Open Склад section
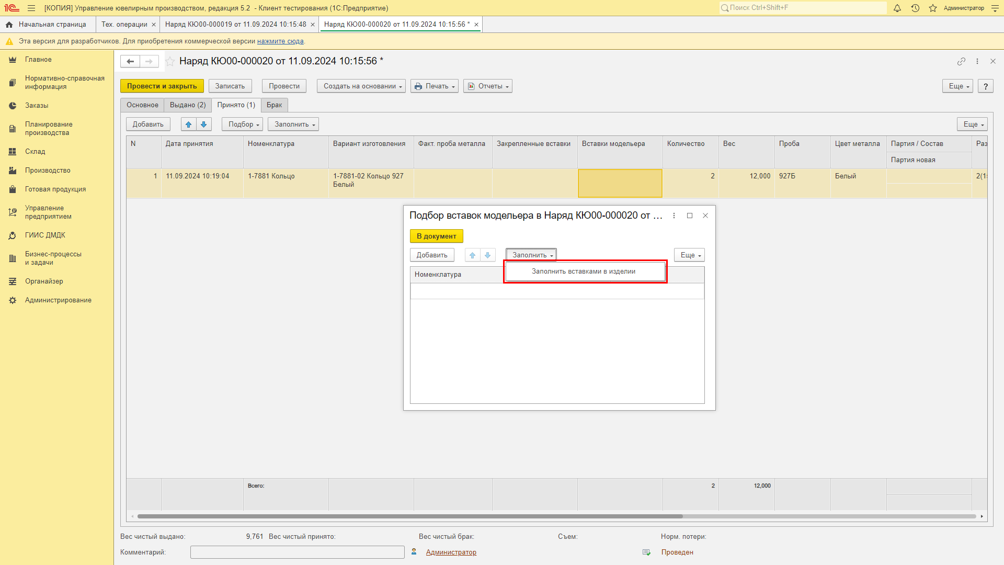The width and height of the screenshot is (1004, 565). pyautogui.click(x=35, y=152)
